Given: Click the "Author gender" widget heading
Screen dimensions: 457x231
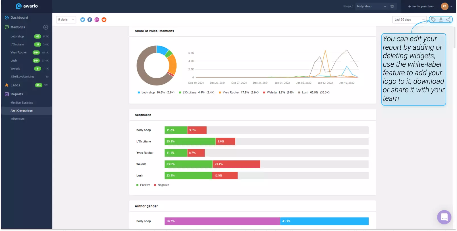Looking at the screenshot, I should pos(146,206).
